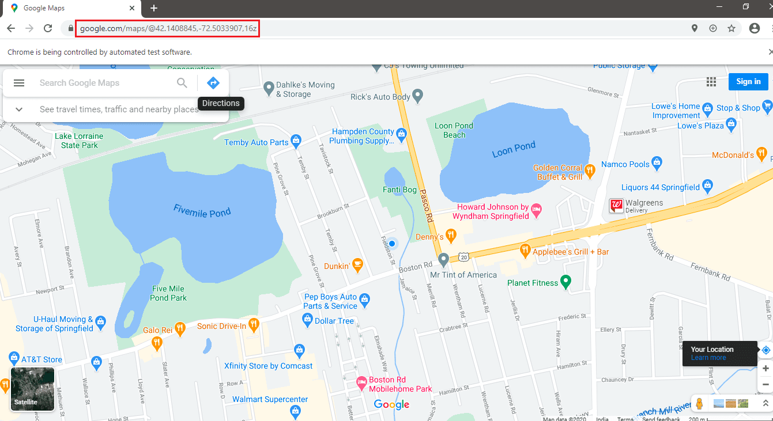
Task: Select Dahlke's Moving & Storage marker
Action: pyautogui.click(x=268, y=88)
